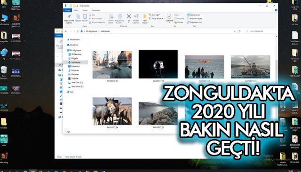301x172 pixels.
Task: Open the blue Dosya menu
Action: click(x=67, y=10)
